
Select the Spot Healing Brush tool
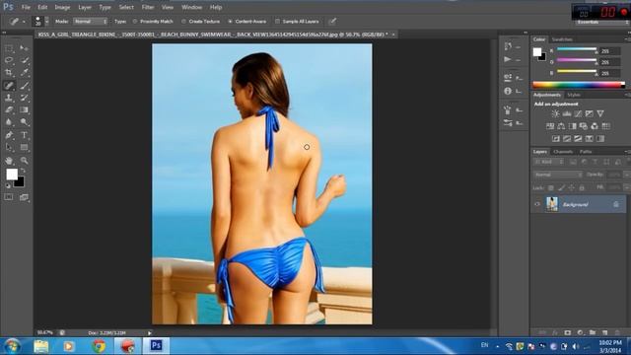tap(9, 86)
